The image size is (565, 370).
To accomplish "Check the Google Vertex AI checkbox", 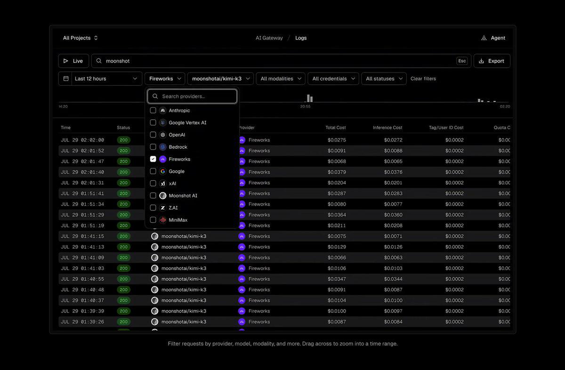I will pyautogui.click(x=153, y=123).
